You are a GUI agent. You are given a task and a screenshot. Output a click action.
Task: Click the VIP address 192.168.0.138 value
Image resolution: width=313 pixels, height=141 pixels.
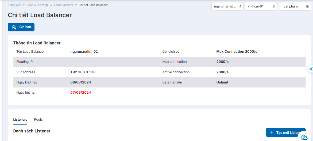tap(83, 72)
